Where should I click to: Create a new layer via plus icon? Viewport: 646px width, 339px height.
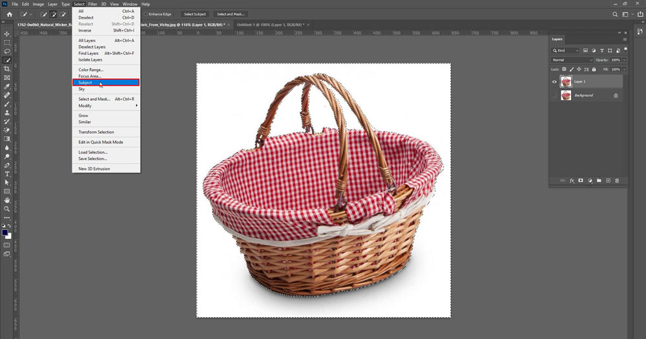[608, 180]
